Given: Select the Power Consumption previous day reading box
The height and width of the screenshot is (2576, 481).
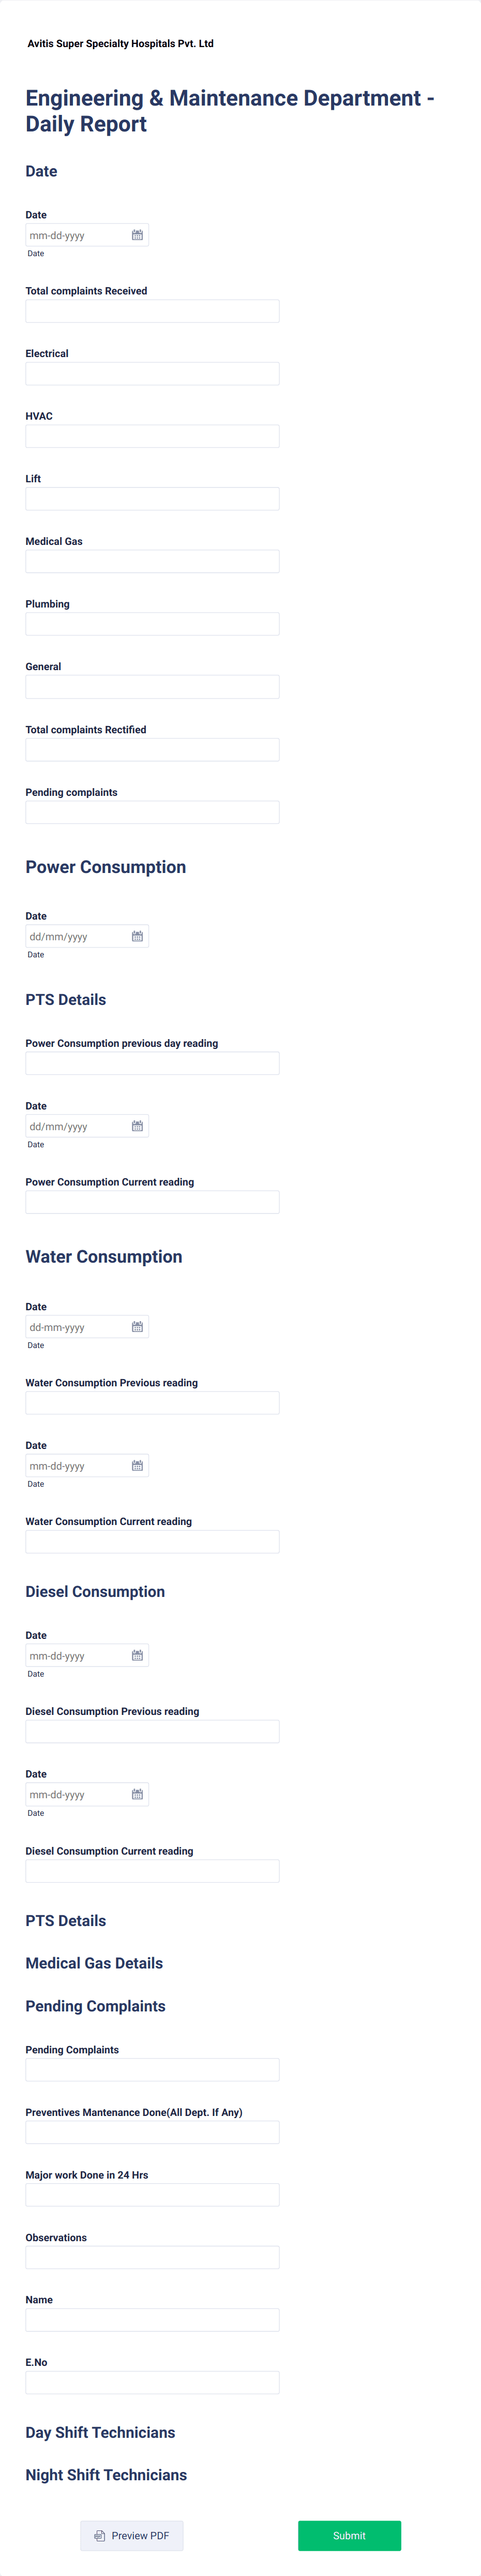Looking at the screenshot, I should pos(151,1062).
